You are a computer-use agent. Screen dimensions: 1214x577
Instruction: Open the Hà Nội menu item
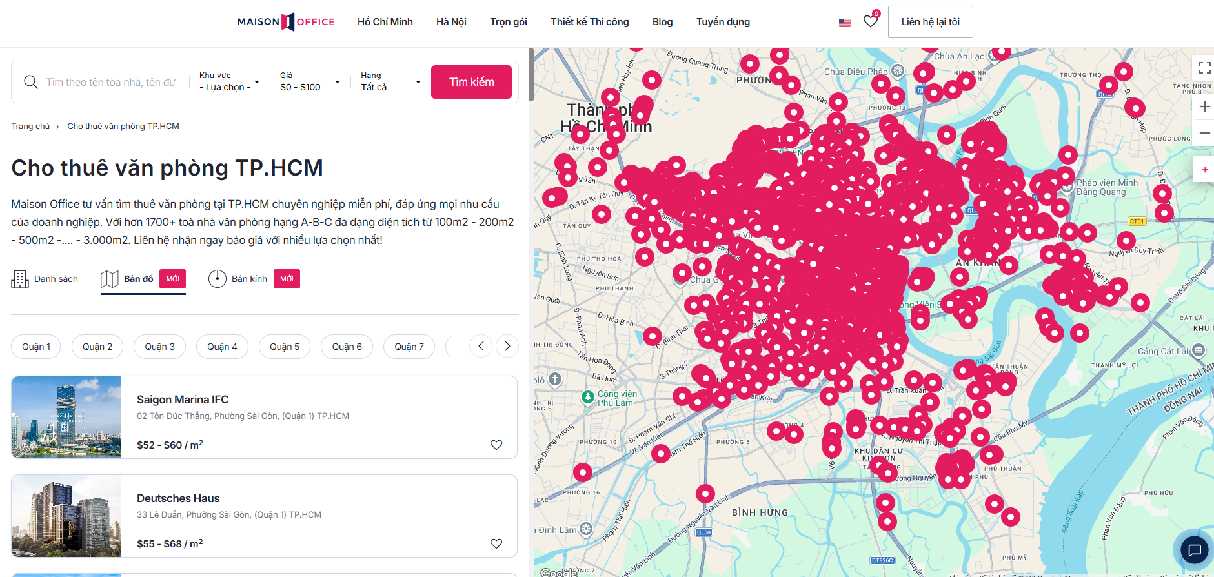pyautogui.click(x=450, y=22)
